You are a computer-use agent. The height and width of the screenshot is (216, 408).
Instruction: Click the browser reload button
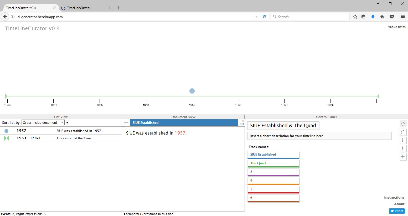[265, 17]
